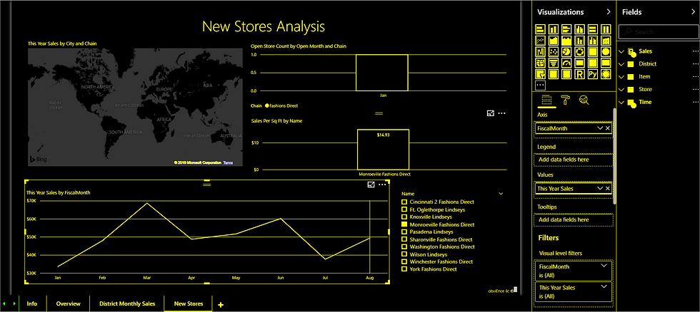Check Washington Fashions Direct in slicer
700x312 pixels.
pyautogui.click(x=404, y=246)
